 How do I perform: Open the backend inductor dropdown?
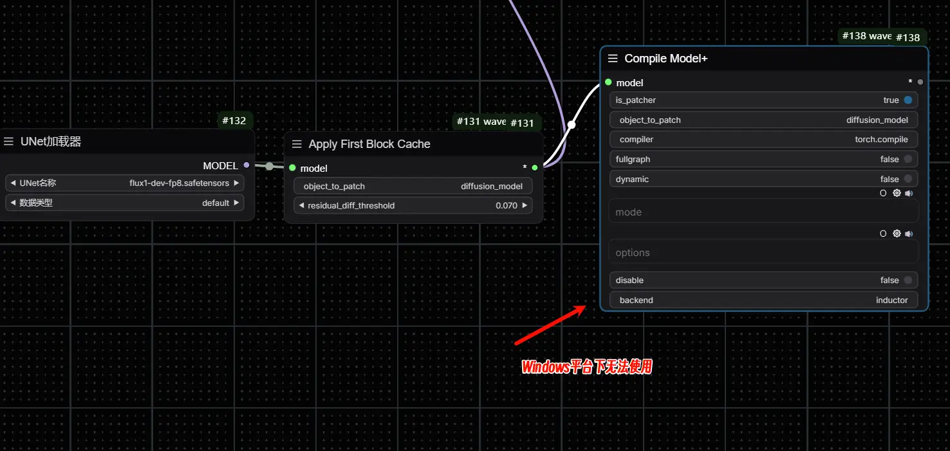[764, 300]
